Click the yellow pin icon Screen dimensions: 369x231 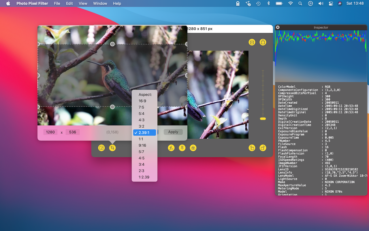click(182, 148)
